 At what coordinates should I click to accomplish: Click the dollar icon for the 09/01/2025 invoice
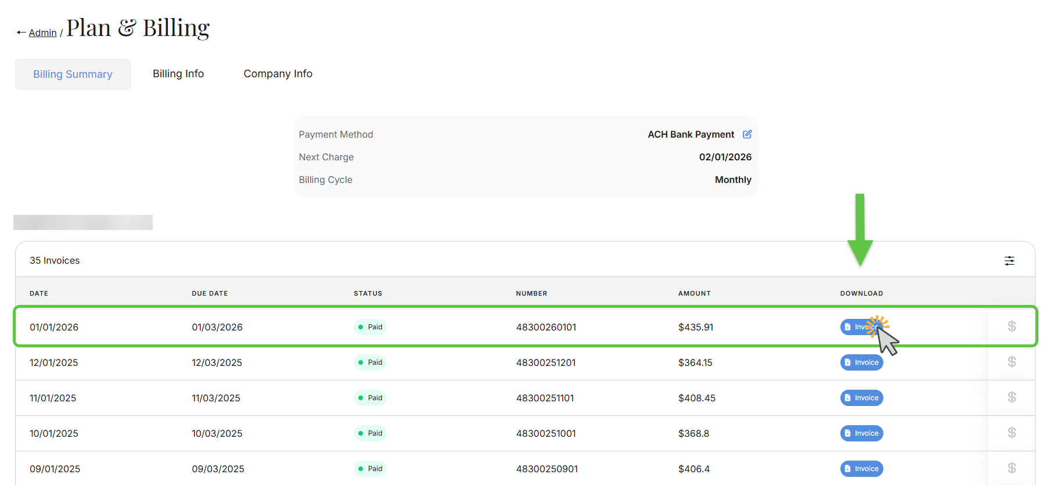(1012, 468)
